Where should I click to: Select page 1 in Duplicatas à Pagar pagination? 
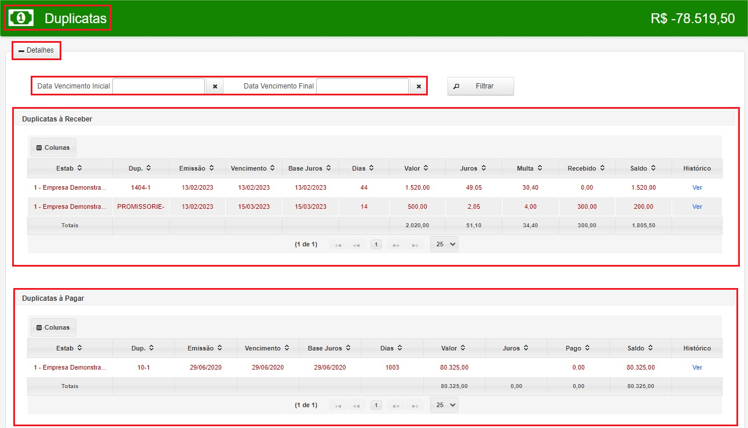click(x=376, y=405)
